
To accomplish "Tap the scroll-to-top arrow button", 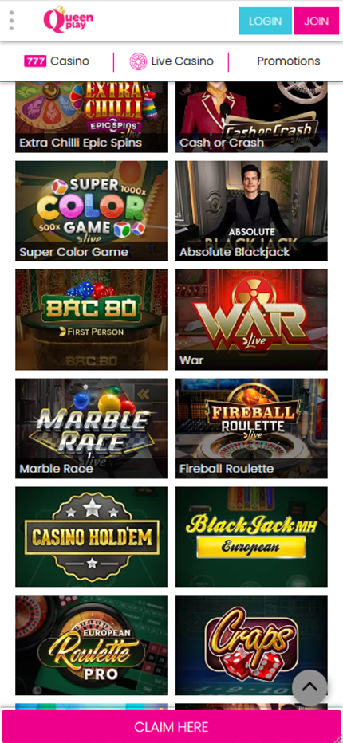I will click(x=309, y=687).
